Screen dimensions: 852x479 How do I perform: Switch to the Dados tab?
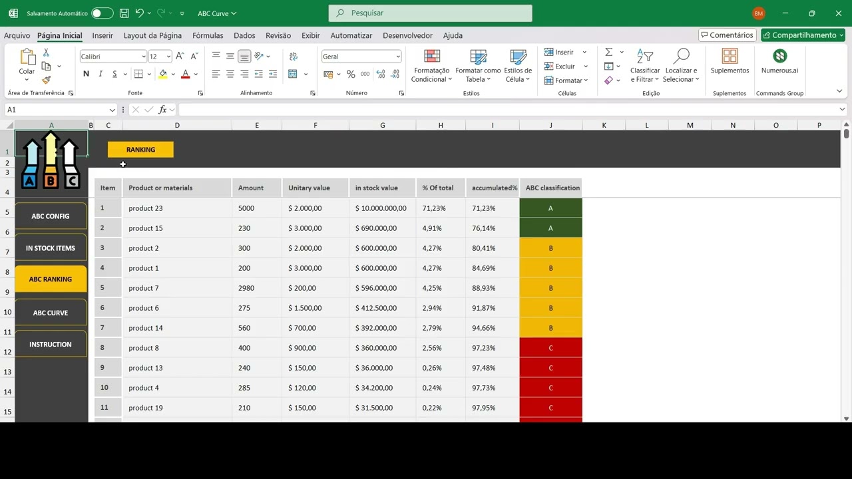pyautogui.click(x=244, y=36)
